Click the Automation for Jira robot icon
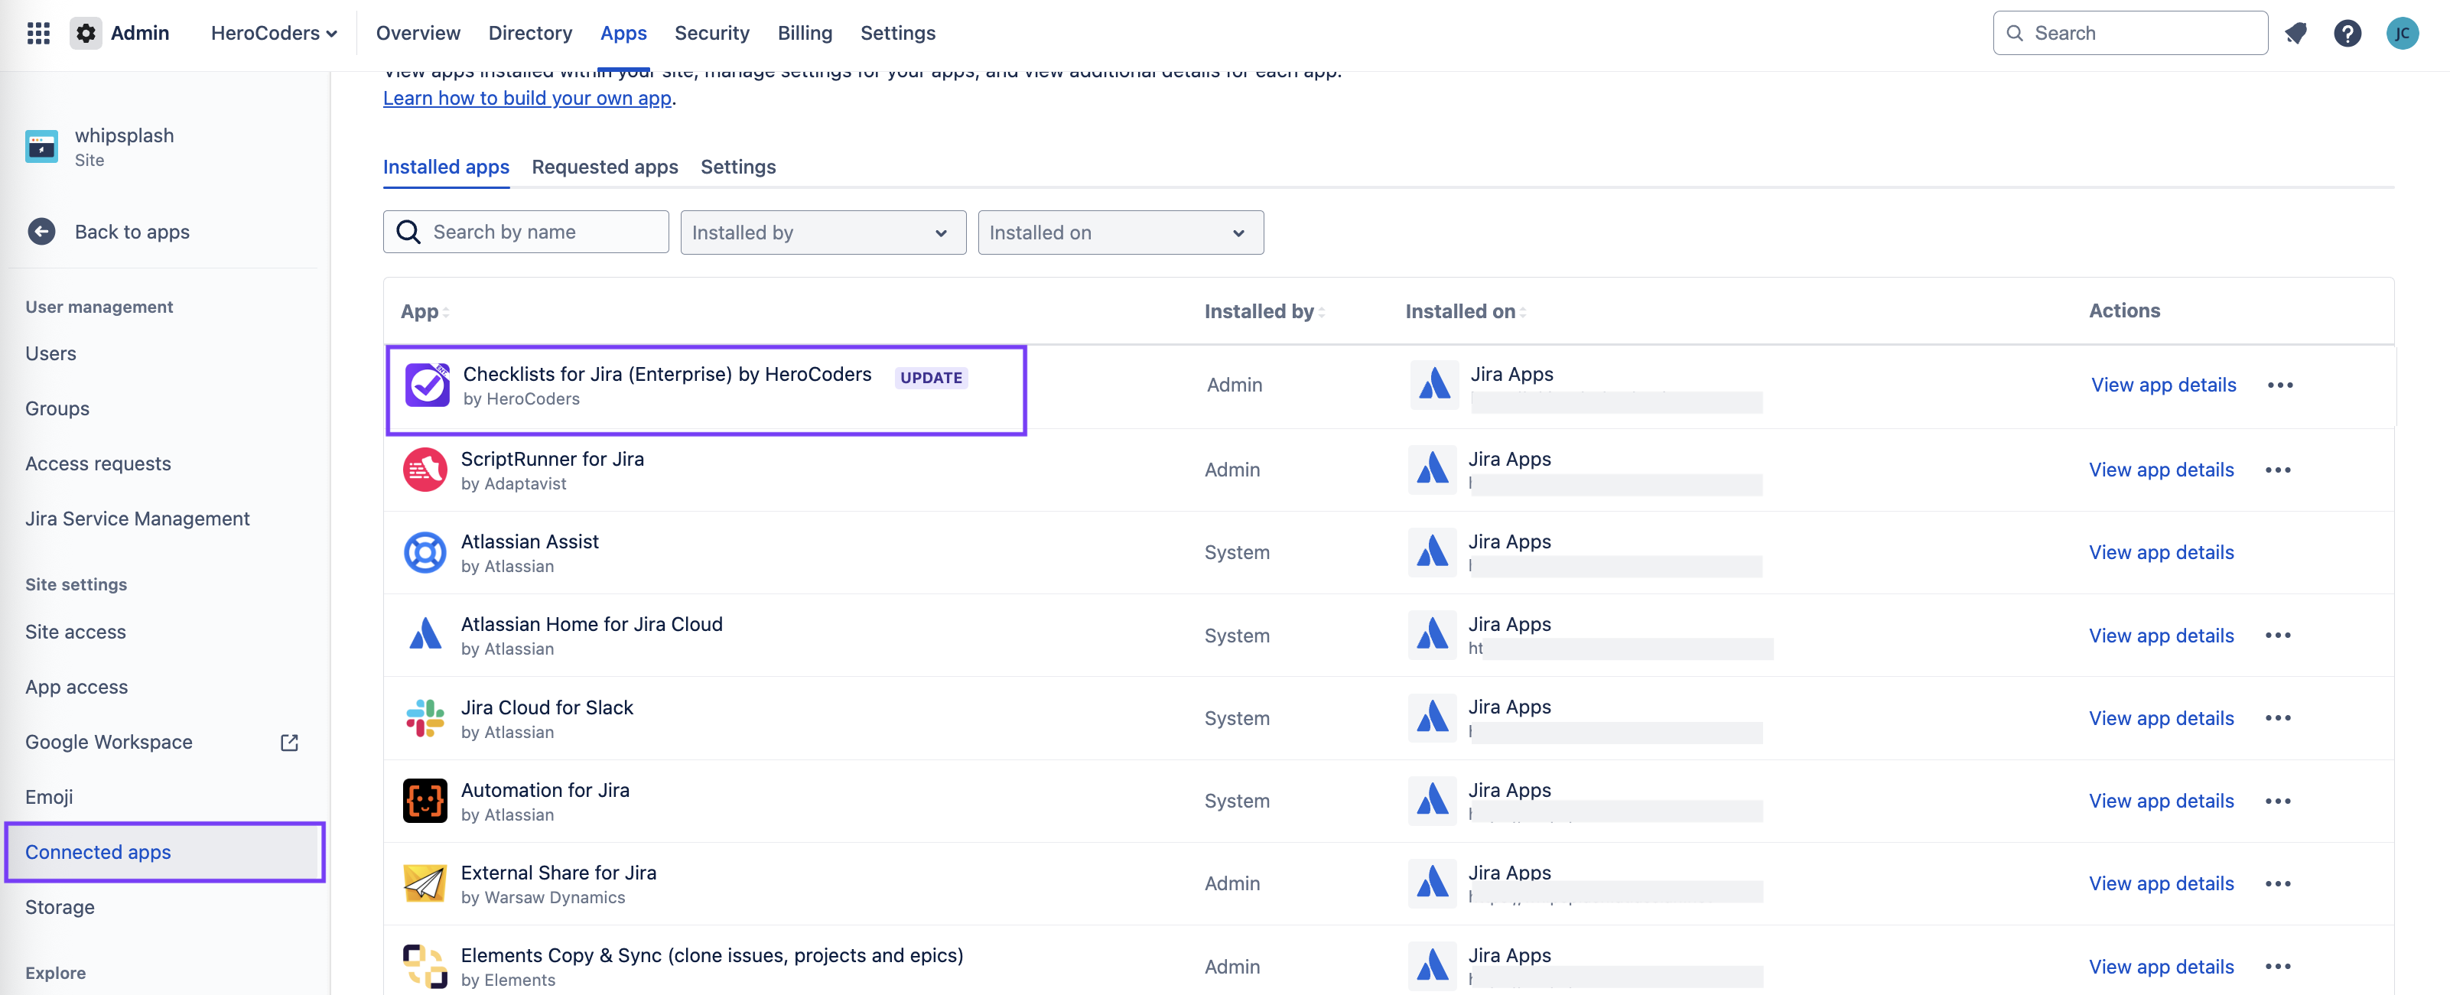 click(425, 800)
